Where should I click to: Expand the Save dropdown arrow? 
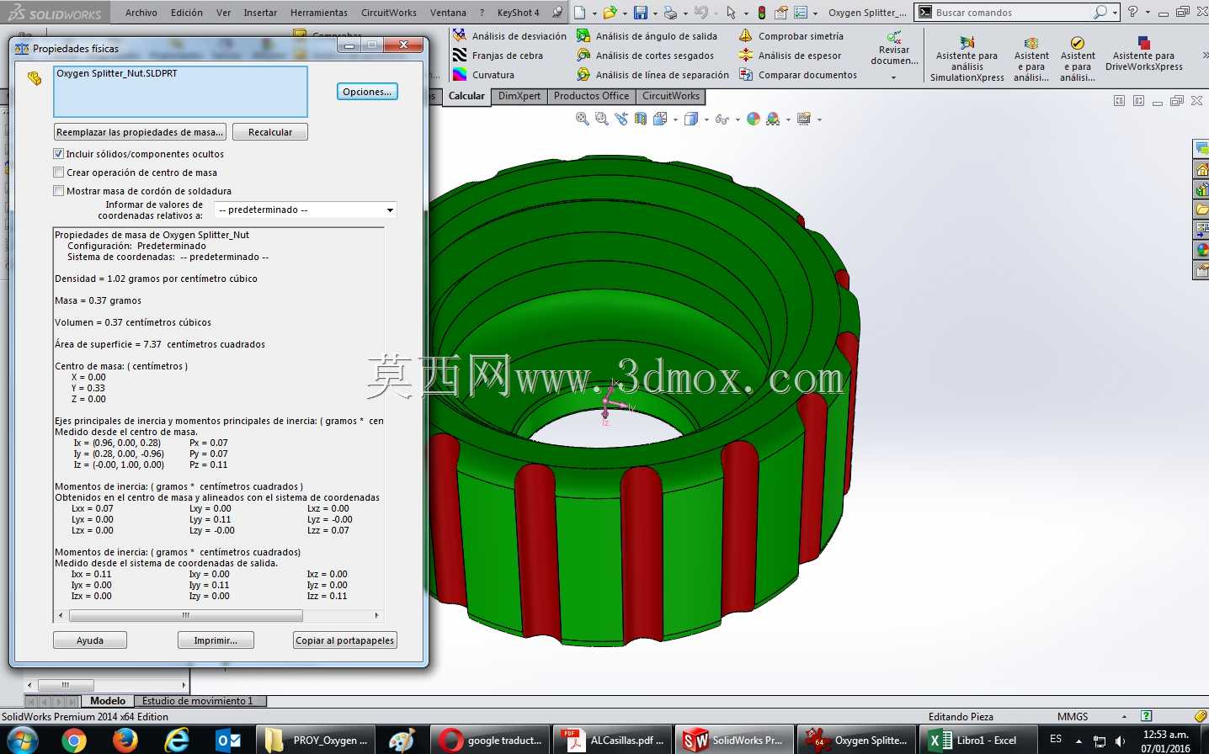pyautogui.click(x=655, y=13)
